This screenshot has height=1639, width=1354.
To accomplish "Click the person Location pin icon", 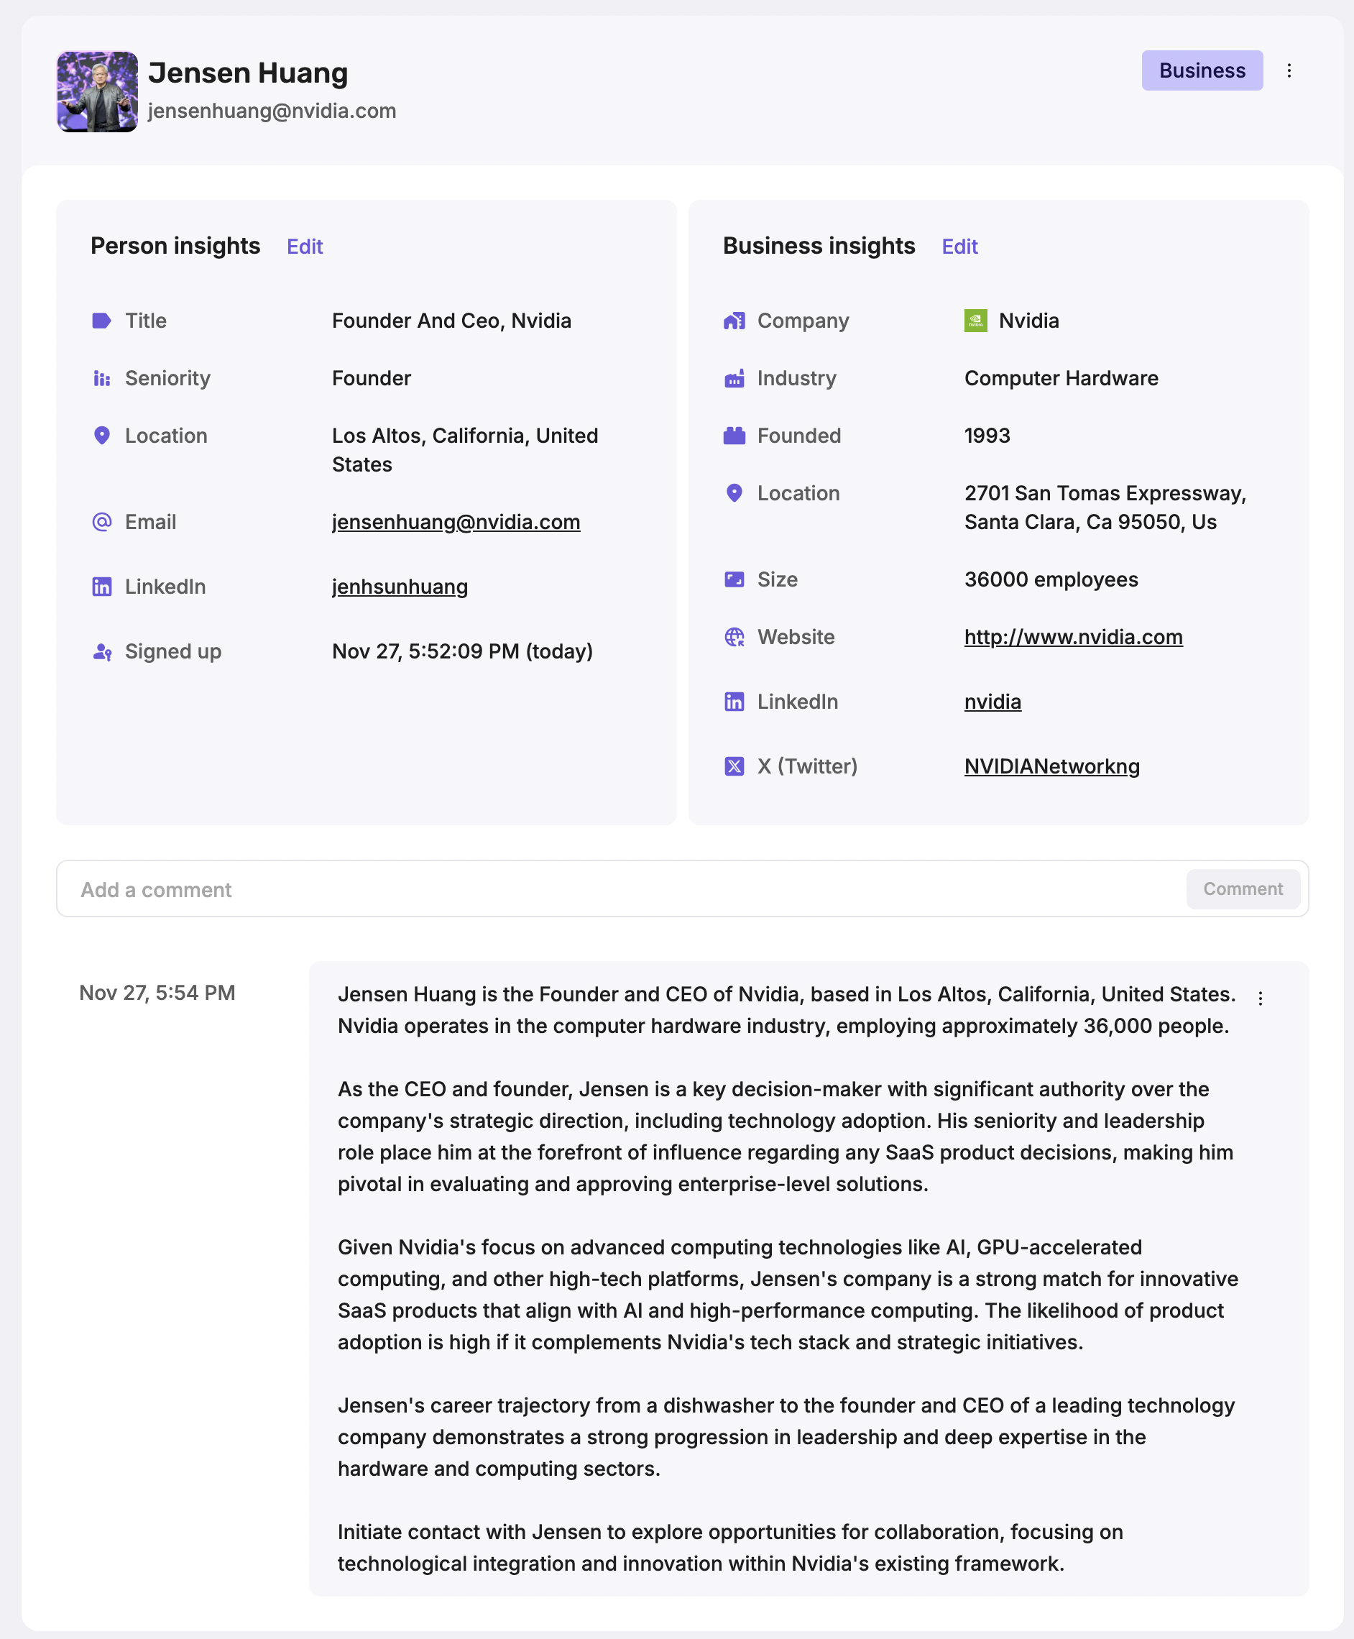I will [101, 436].
